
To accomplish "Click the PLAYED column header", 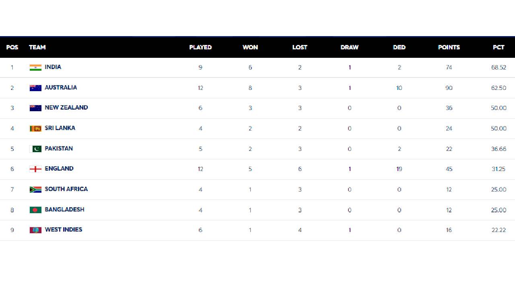I will (x=200, y=47).
